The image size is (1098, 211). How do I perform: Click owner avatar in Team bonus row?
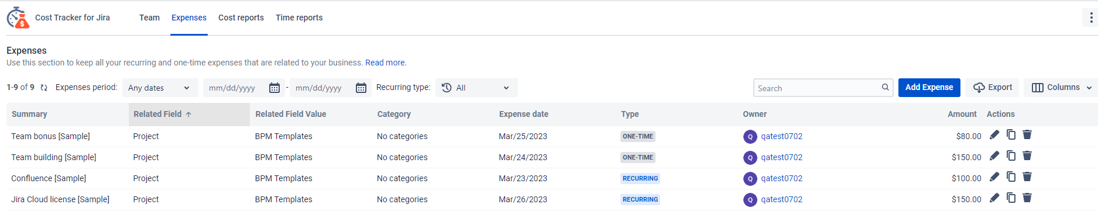pos(750,137)
